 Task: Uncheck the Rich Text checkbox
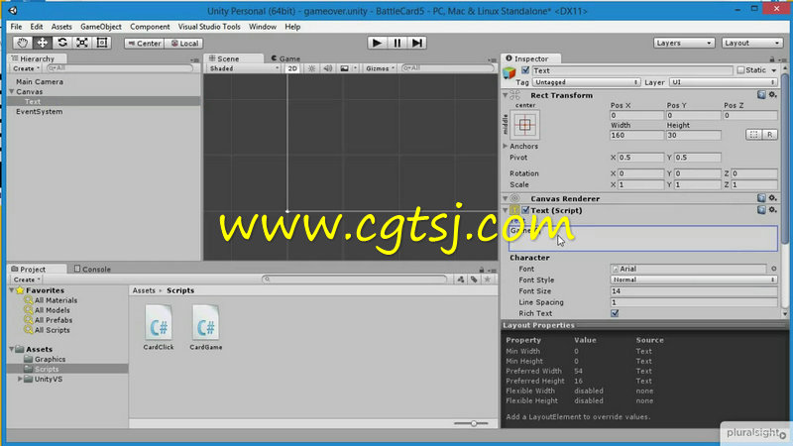tap(615, 313)
